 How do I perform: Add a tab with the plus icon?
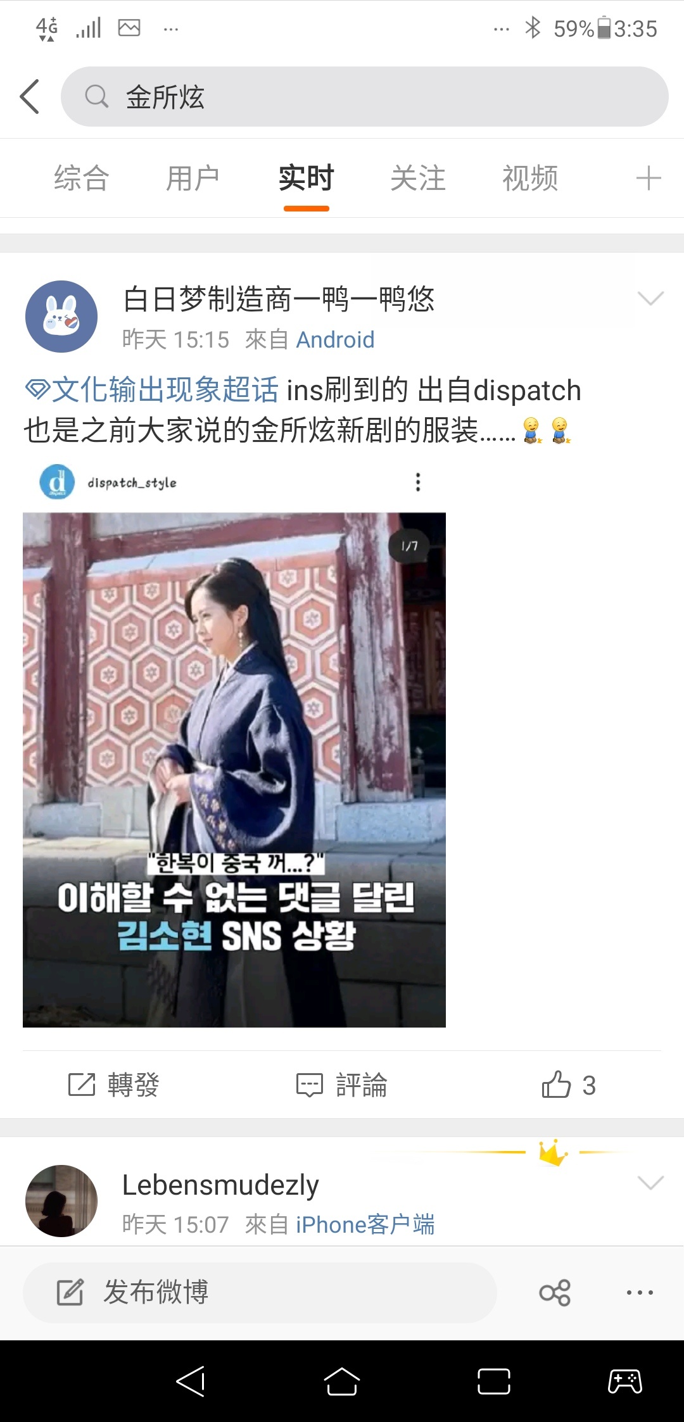[649, 178]
